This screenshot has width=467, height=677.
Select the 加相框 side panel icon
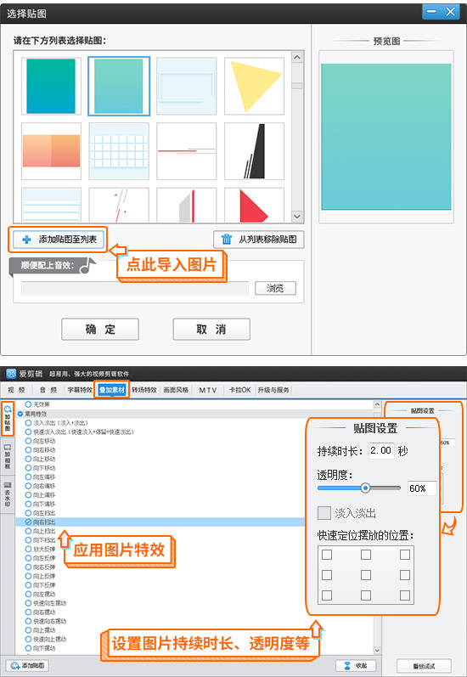[8, 457]
